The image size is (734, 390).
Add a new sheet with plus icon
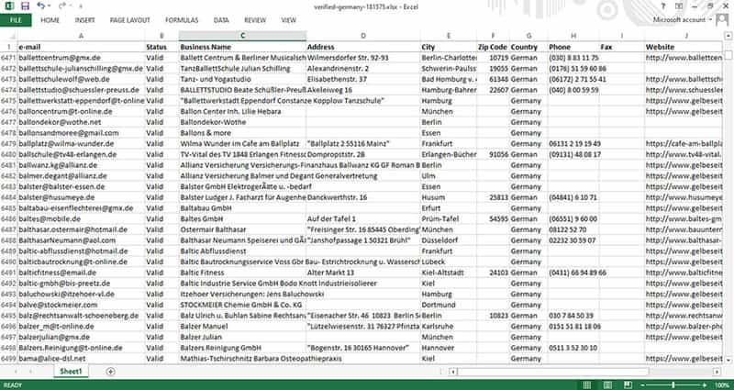[x=110, y=372]
